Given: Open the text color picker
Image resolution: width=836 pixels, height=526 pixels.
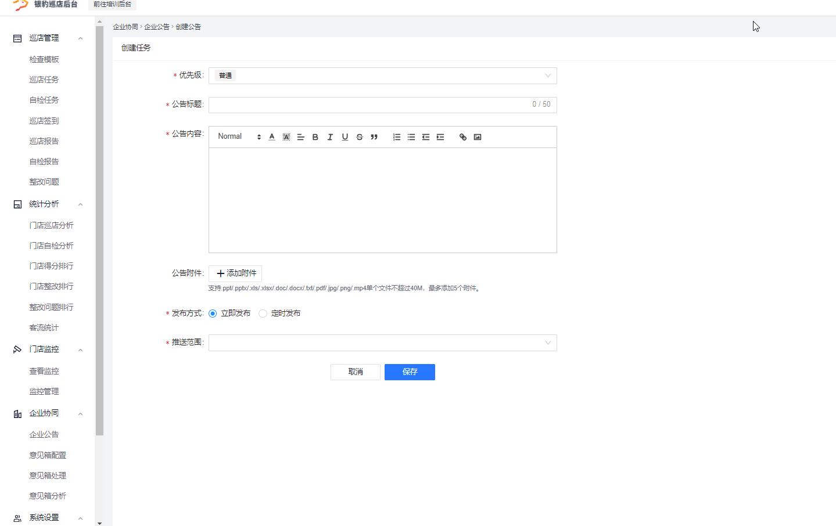Looking at the screenshot, I should tap(272, 137).
